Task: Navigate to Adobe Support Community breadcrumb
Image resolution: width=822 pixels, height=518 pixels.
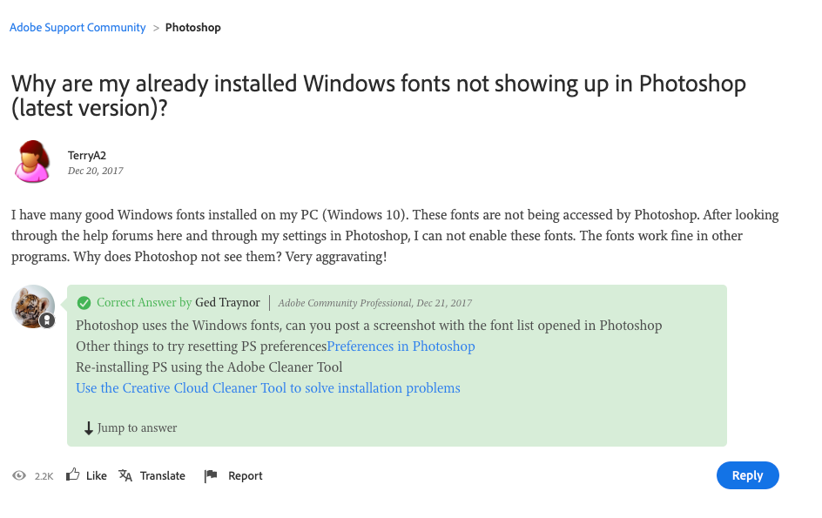Action: tap(77, 27)
